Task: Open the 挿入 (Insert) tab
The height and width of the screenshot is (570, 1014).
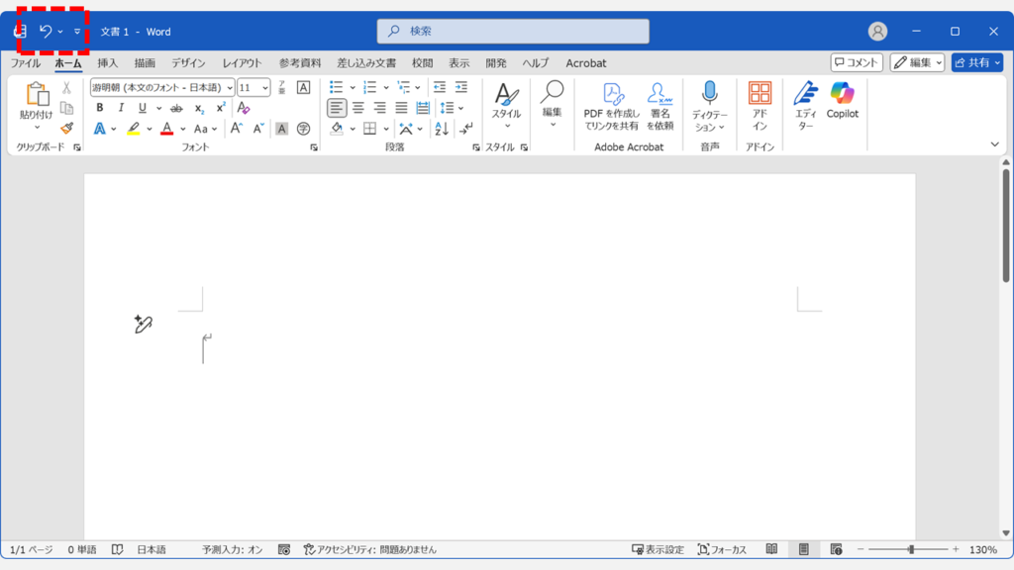Action: click(107, 63)
